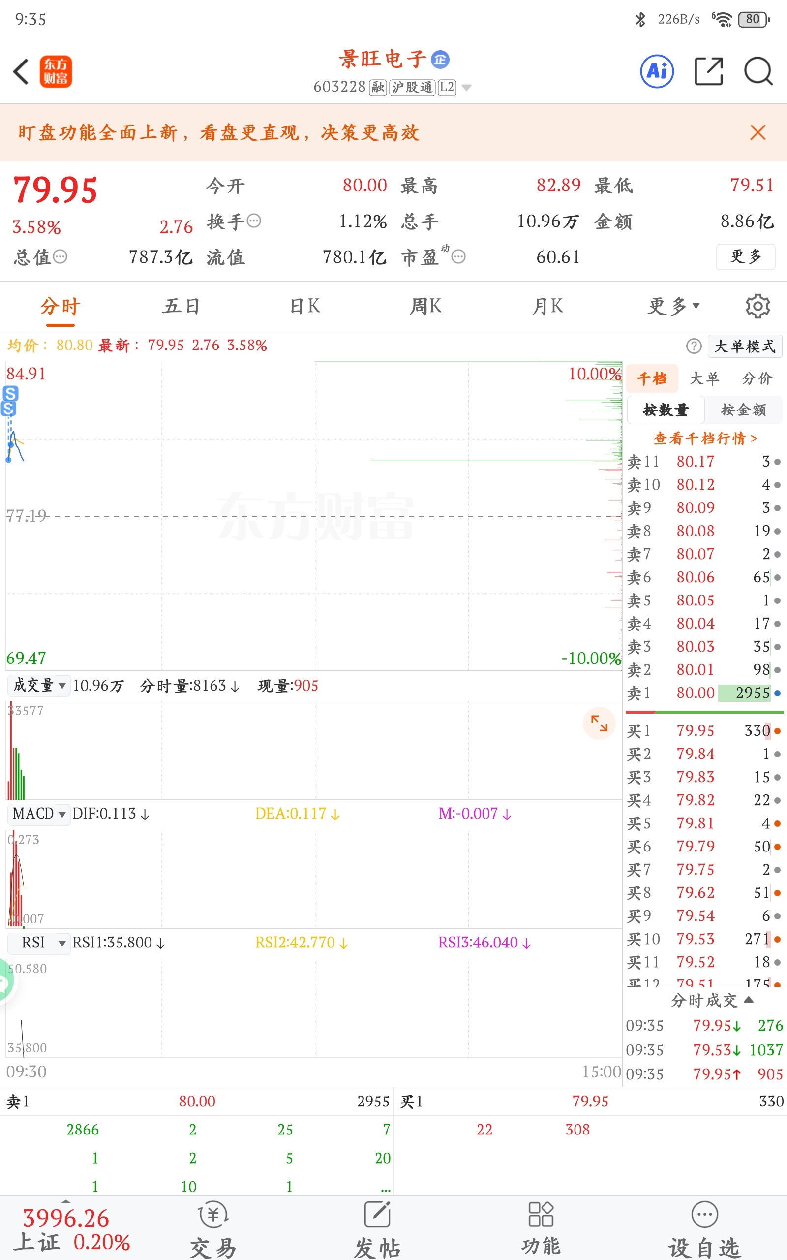Tap the 2866 sell order entry

[x=82, y=1130]
